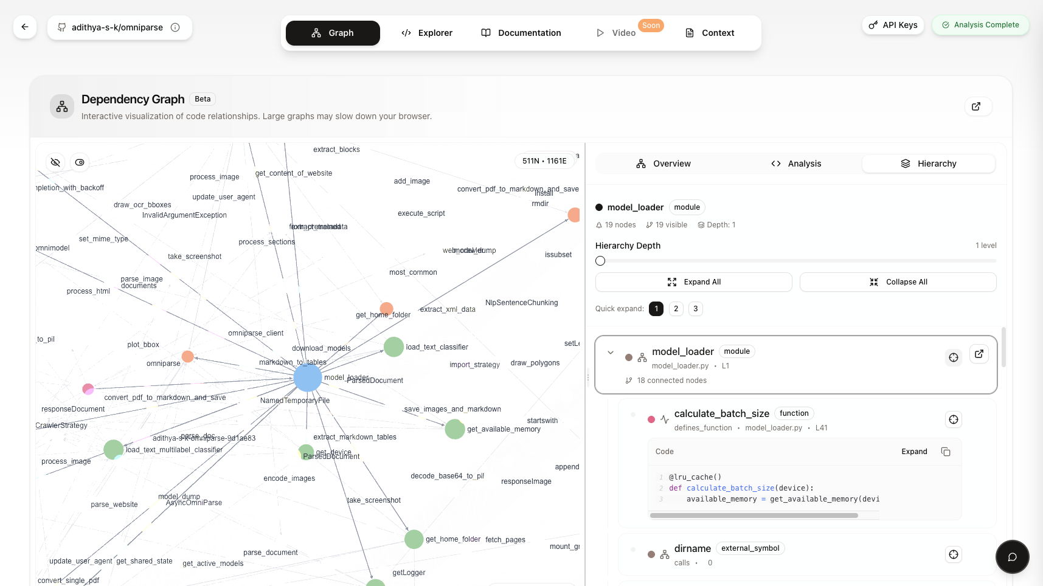Image resolution: width=1043 pixels, height=586 pixels.
Task: Click the get_device green graph node
Action: [x=306, y=452]
